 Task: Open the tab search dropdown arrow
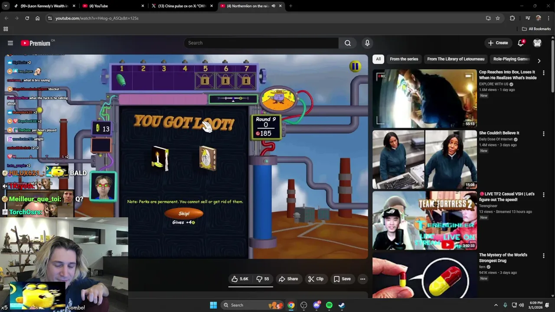click(5, 6)
